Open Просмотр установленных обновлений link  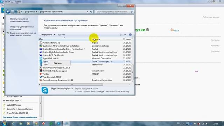22,28
